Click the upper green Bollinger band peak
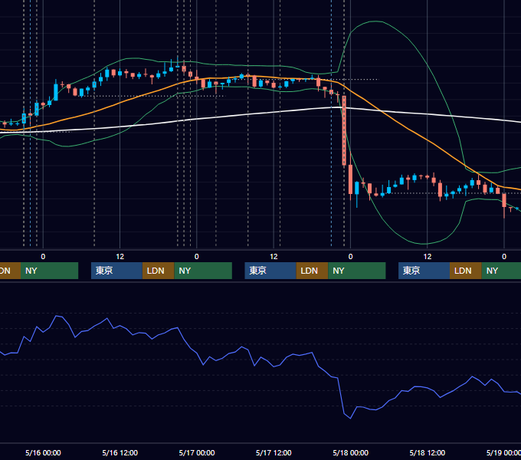Screen dimensions: 521x460 [x=375, y=21]
